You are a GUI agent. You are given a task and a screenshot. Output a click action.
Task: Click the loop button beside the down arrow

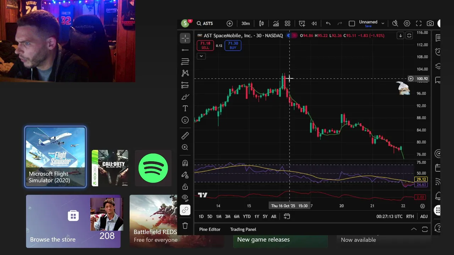[x=409, y=35]
